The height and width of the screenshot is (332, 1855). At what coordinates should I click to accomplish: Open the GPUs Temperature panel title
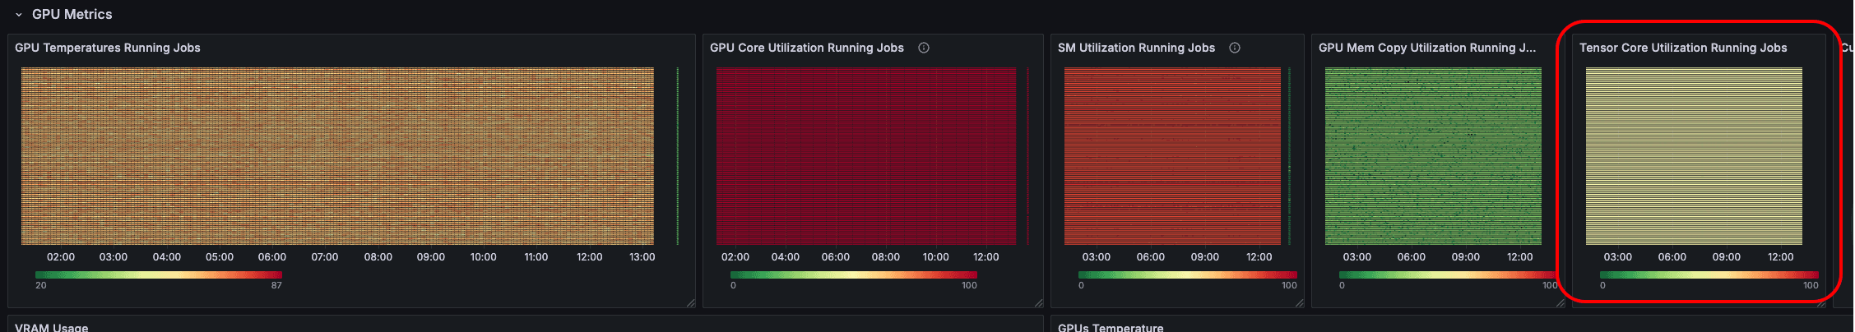tap(1111, 327)
